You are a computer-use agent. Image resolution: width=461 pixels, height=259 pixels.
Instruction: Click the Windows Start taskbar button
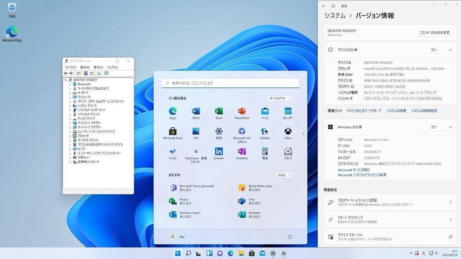pos(178,253)
